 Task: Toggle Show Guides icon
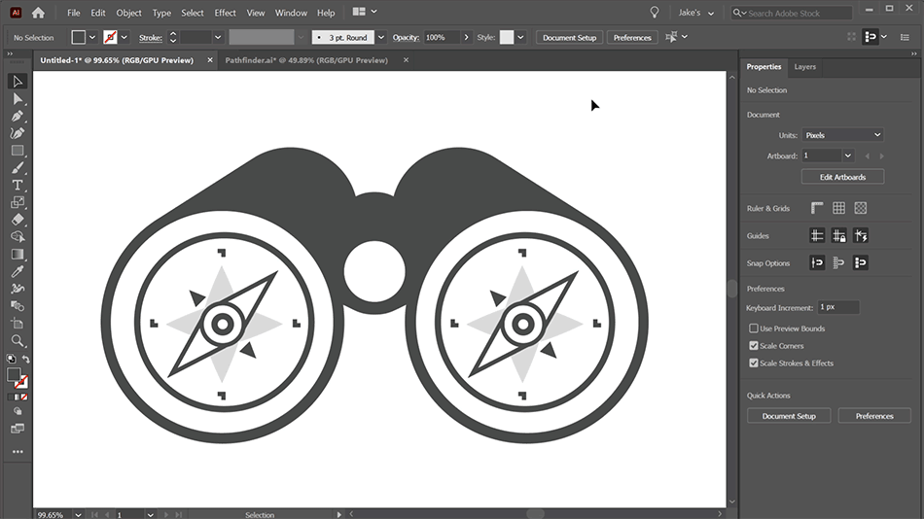click(817, 235)
